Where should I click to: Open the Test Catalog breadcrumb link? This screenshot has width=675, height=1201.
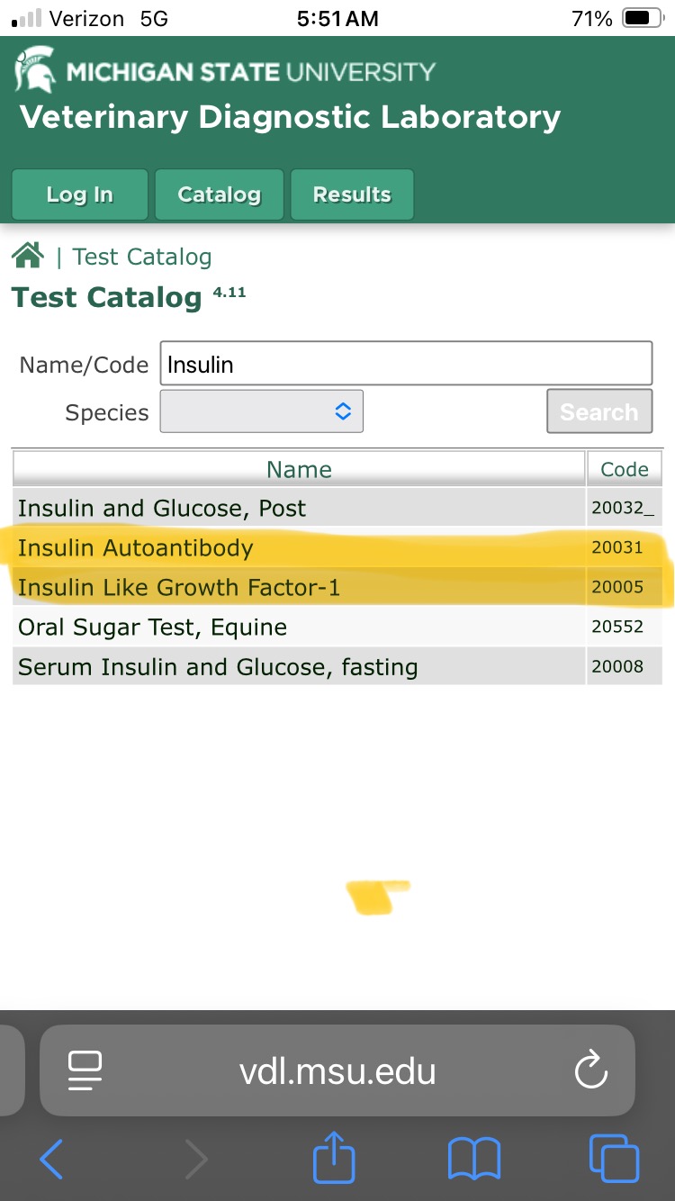tap(142, 257)
